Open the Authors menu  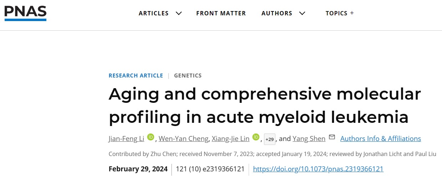[277, 13]
